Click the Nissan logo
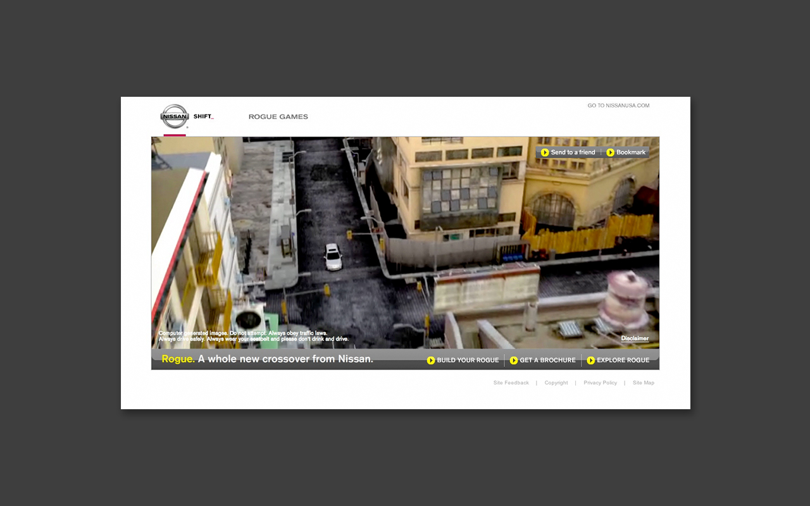Viewport: 810px width, 506px height. coord(174,116)
